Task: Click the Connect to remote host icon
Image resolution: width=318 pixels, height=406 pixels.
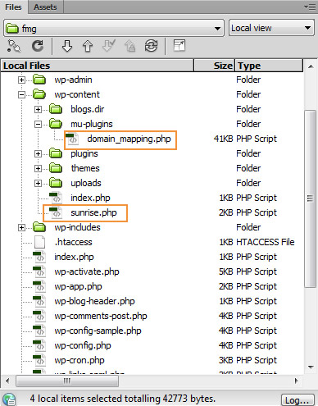Action: click(x=14, y=46)
